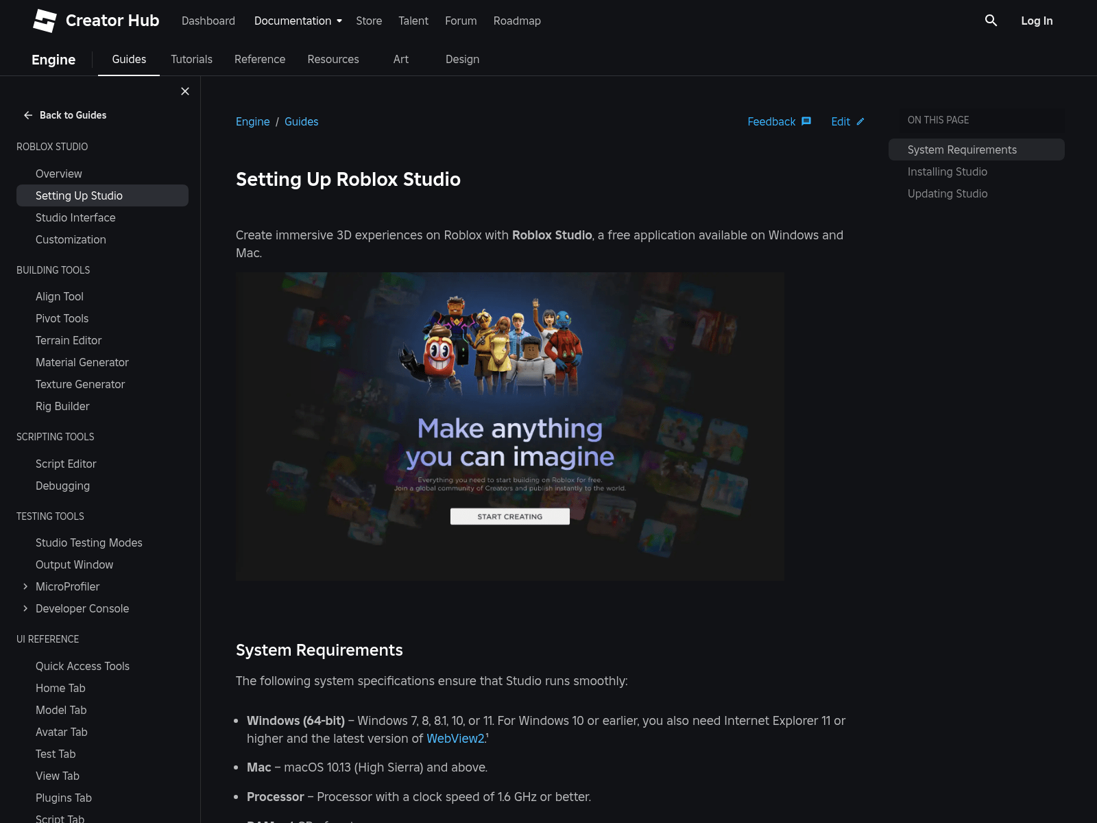
Task: Click the TESTING TOOLS section header
Action: click(x=50, y=516)
